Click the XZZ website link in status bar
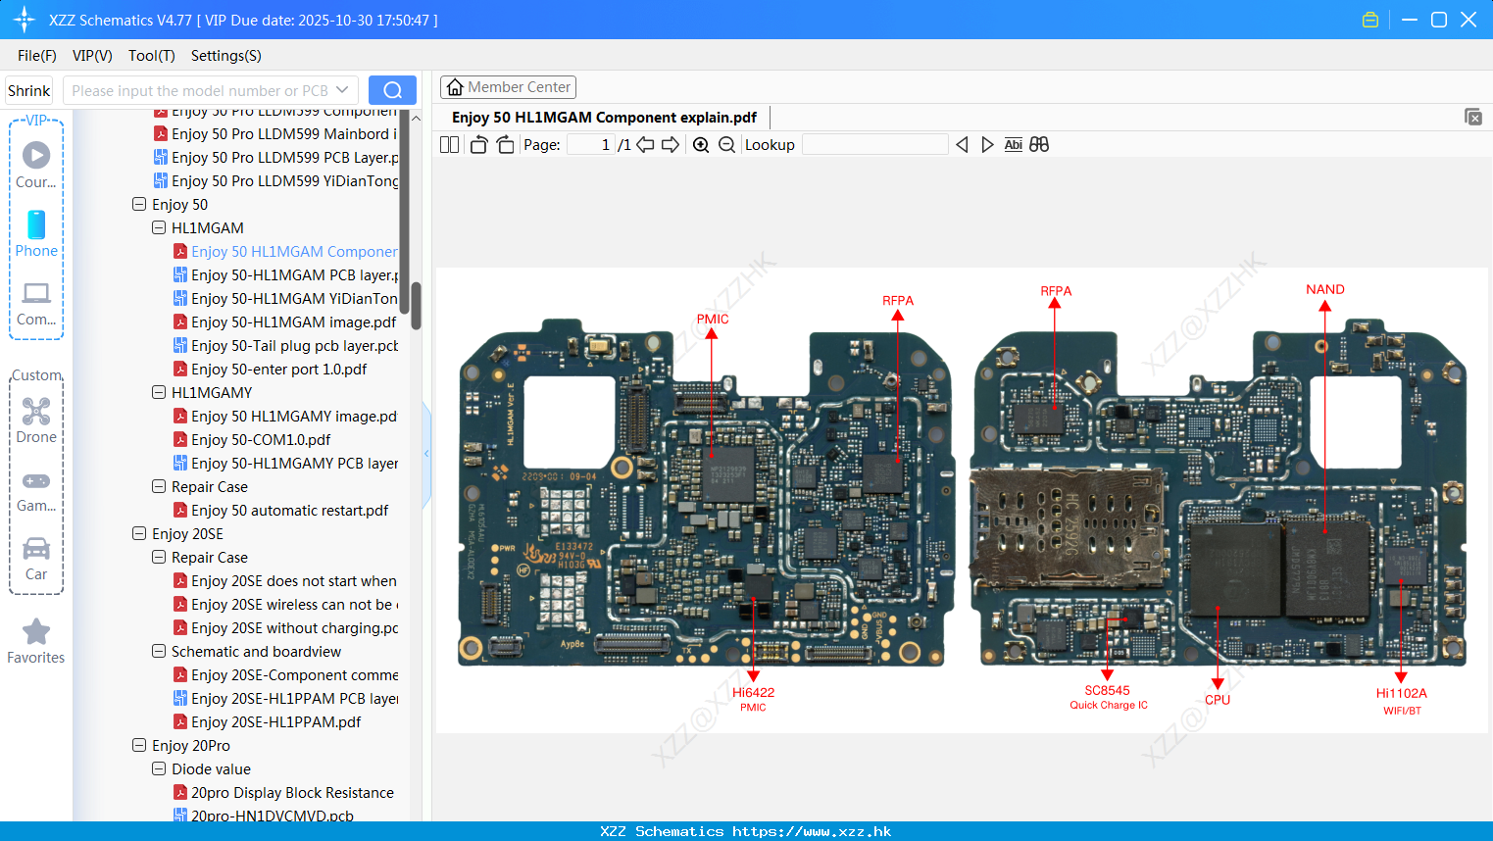The width and height of the screenshot is (1493, 841). (x=812, y=831)
